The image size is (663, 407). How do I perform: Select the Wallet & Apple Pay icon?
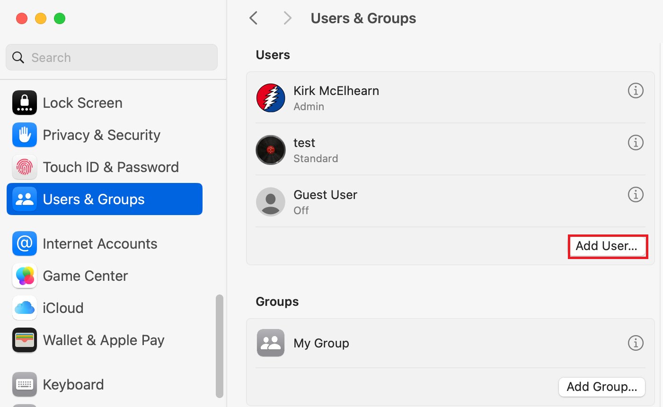(24, 340)
